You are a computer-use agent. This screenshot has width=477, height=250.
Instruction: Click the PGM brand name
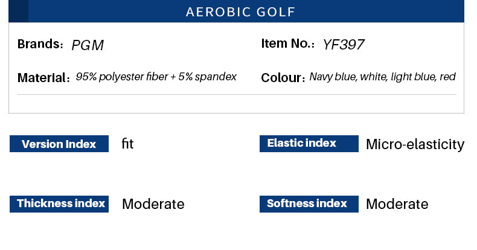point(88,45)
